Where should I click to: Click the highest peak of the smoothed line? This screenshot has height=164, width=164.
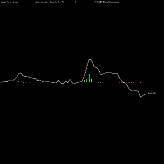point(90,59)
